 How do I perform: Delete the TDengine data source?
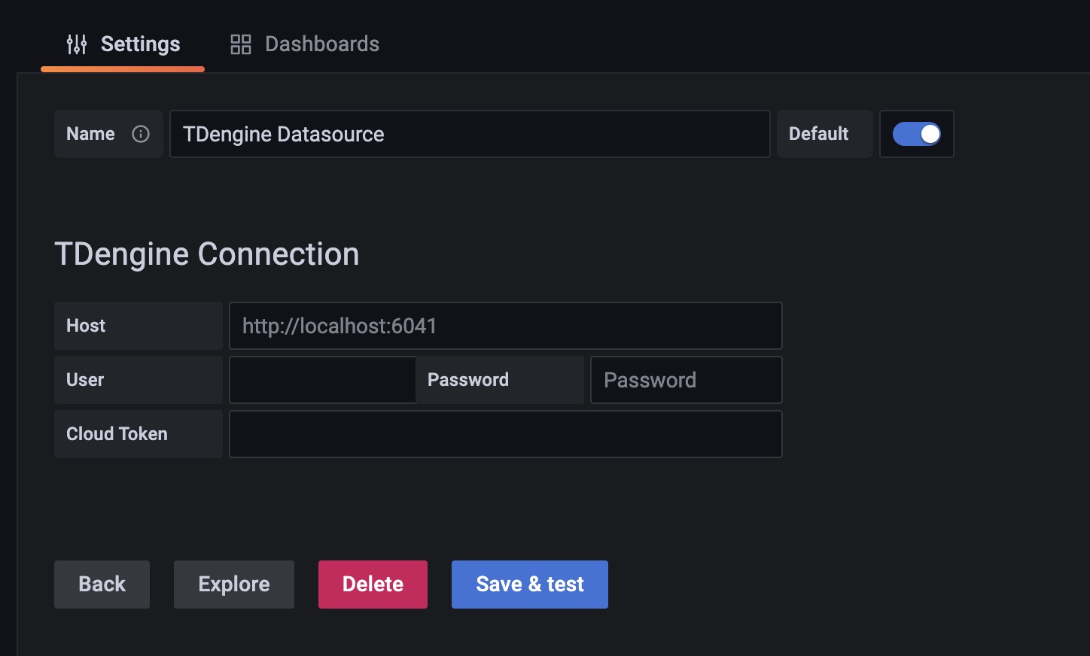click(373, 585)
